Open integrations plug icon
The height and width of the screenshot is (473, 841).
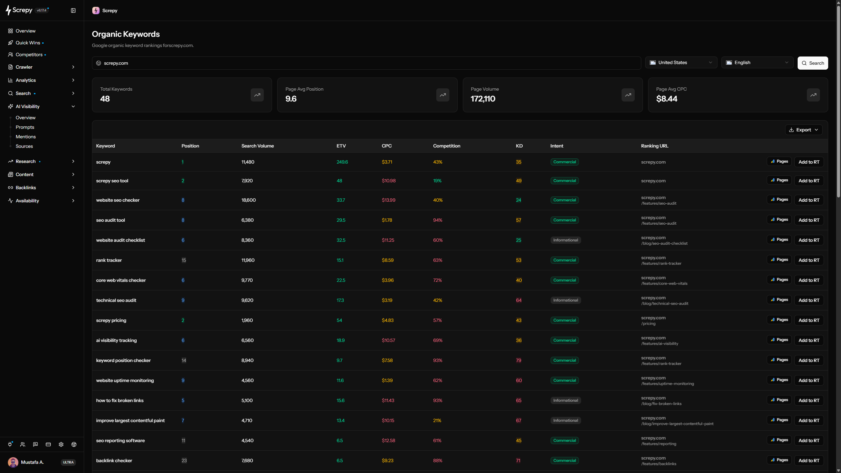coord(10,444)
